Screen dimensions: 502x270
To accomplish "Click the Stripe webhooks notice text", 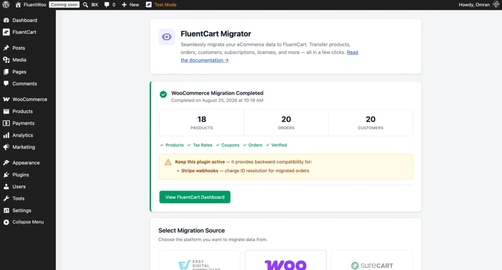I will point(245,171).
